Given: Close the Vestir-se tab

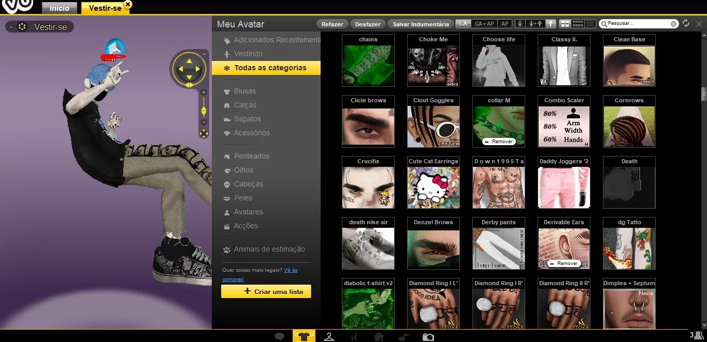Looking at the screenshot, I should click(127, 4).
